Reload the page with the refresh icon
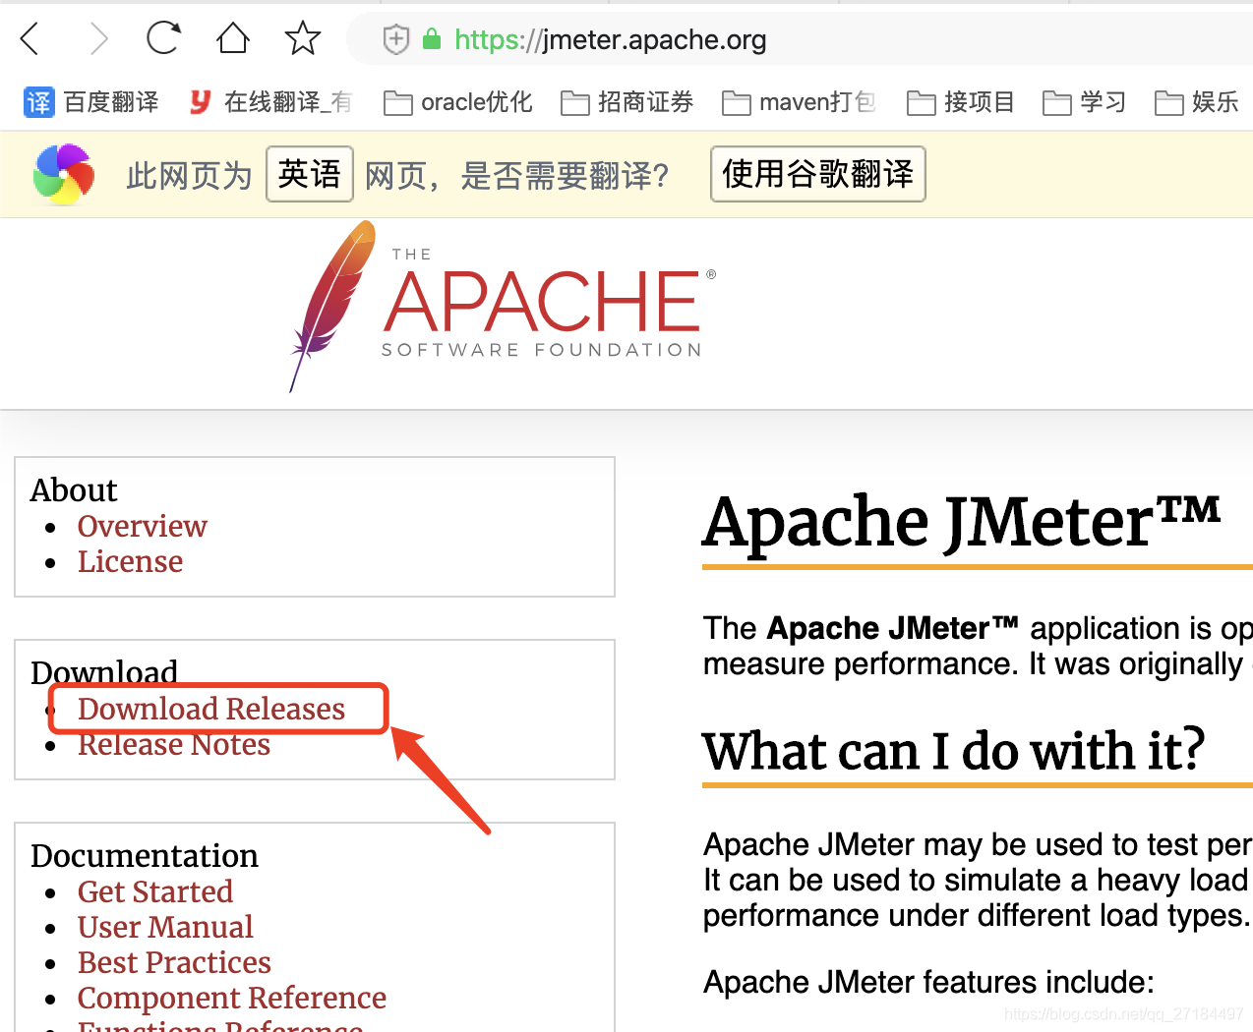This screenshot has width=1253, height=1032. pos(163,38)
